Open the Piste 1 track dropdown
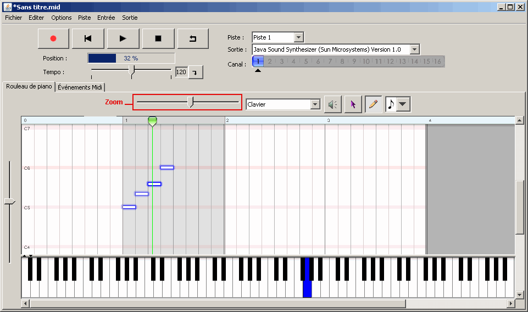 pyautogui.click(x=299, y=37)
